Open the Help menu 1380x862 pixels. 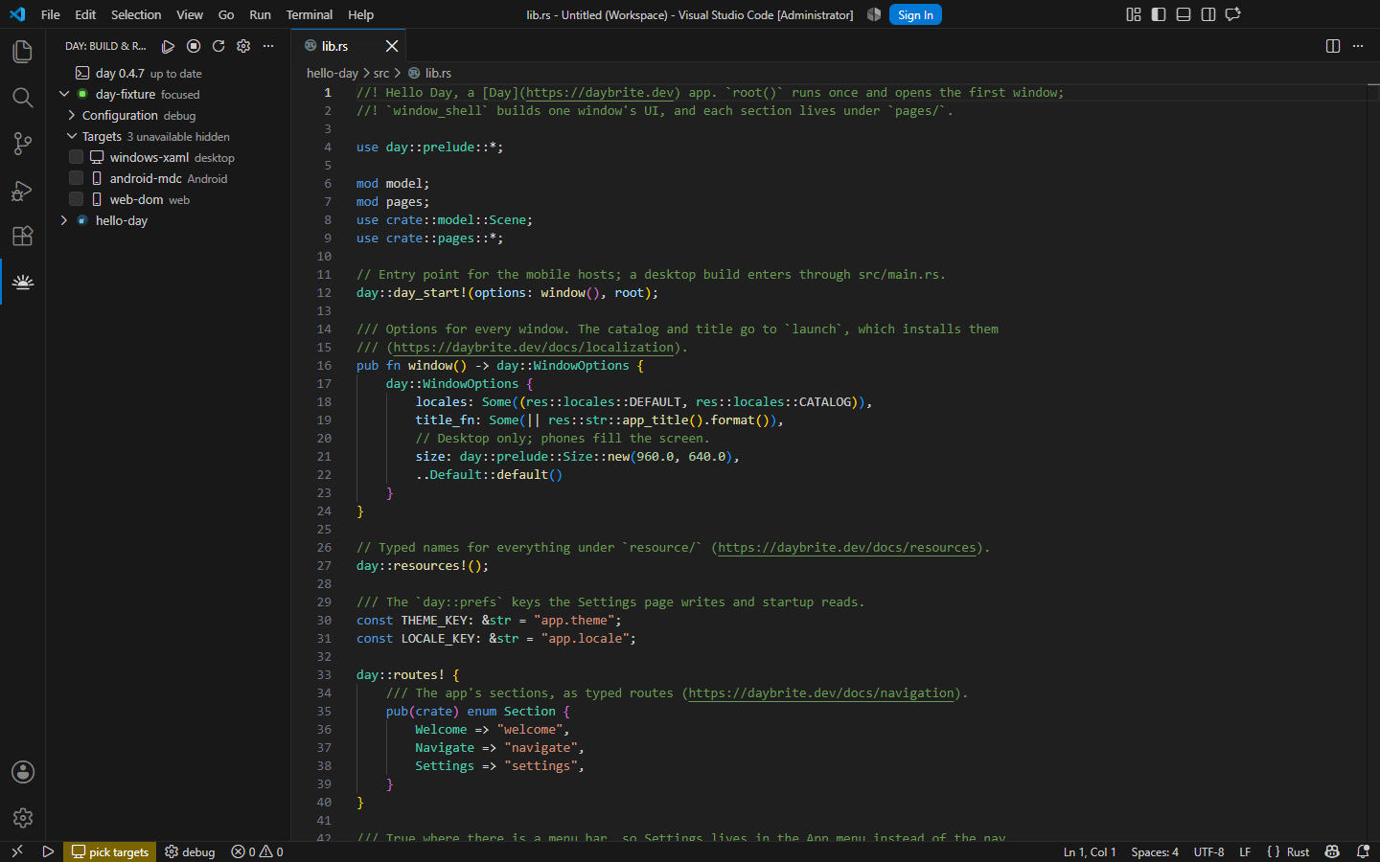click(361, 14)
